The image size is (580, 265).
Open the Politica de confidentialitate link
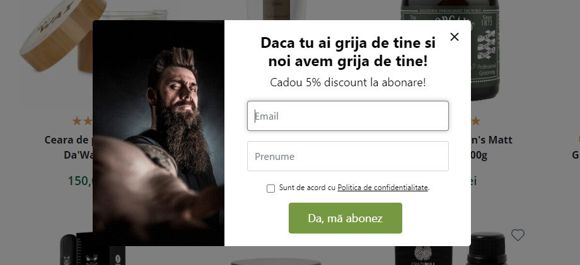[383, 188]
